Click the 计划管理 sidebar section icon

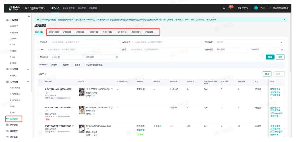click(x=7, y=69)
